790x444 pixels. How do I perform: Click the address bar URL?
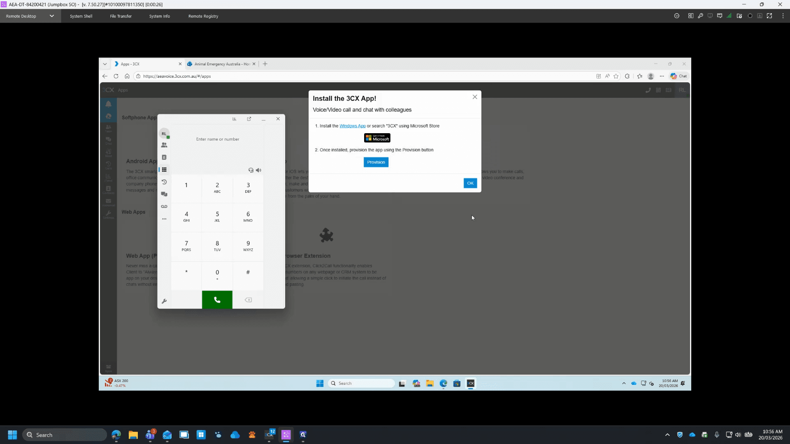(177, 76)
